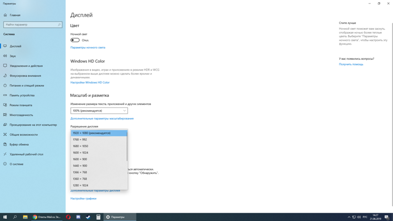Click the resolution list scrollbar

pos(127,146)
